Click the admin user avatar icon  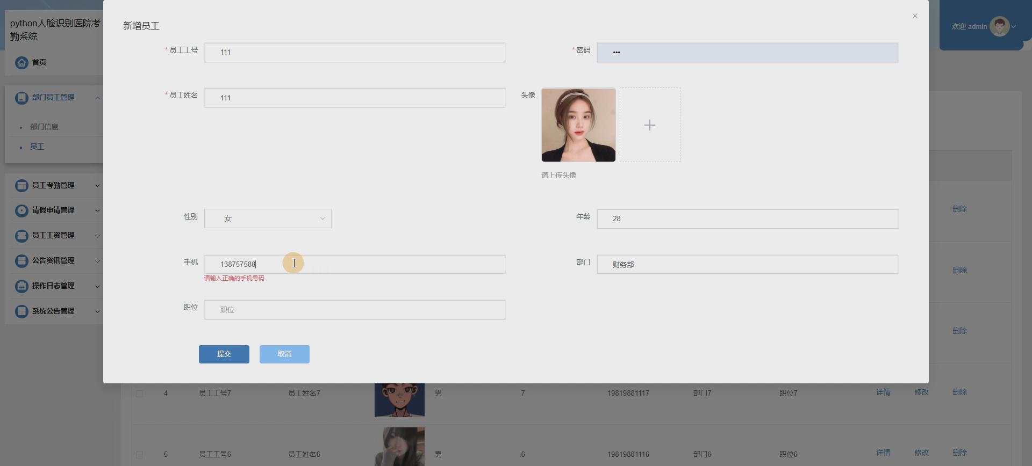(1000, 26)
